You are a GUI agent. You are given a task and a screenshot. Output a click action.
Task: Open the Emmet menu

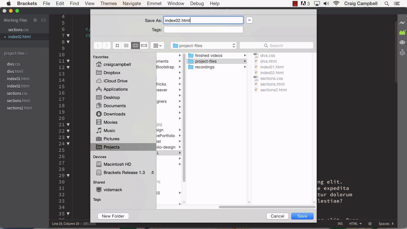click(154, 3)
